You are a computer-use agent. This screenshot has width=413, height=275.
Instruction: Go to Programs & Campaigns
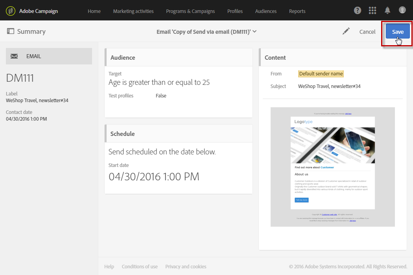tap(190, 11)
